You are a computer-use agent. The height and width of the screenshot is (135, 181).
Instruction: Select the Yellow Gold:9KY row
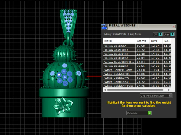click(x=137, y=46)
